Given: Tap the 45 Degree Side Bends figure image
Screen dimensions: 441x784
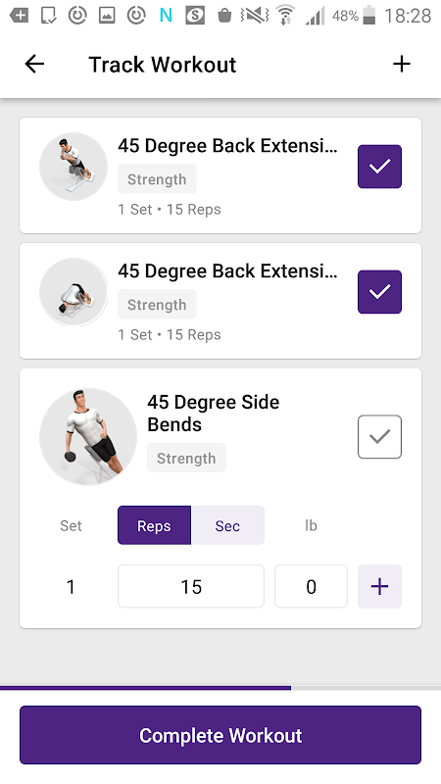Looking at the screenshot, I should coord(88,436).
